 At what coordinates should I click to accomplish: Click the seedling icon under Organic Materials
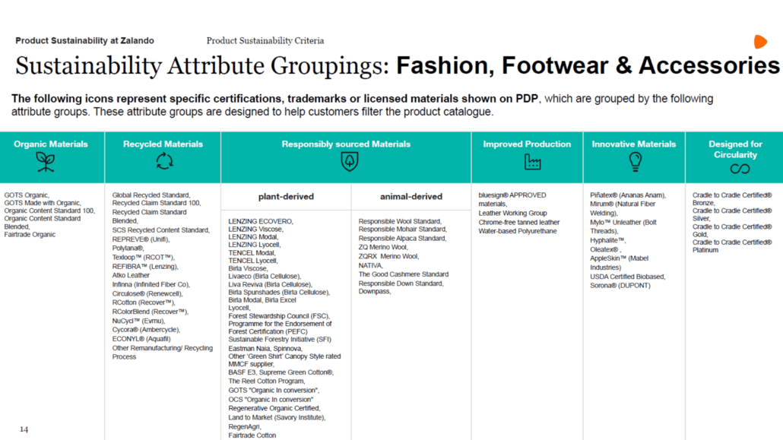click(x=46, y=161)
